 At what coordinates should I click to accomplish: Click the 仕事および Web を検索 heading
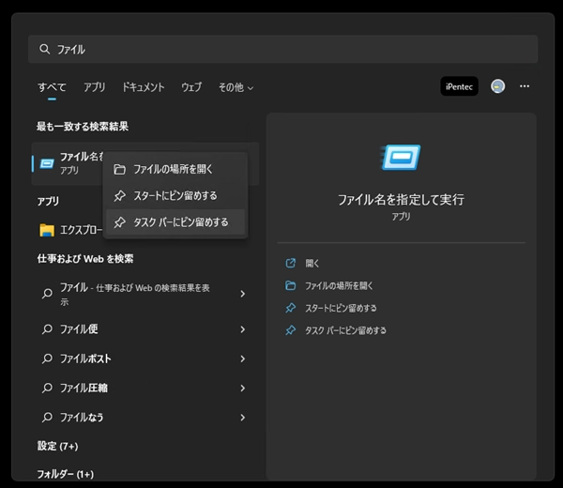point(85,259)
